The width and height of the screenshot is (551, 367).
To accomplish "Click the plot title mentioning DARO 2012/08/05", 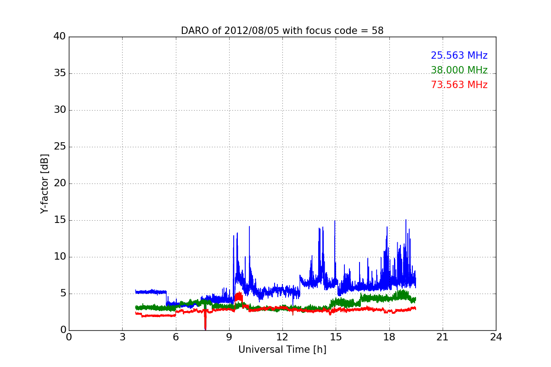I will coord(282,31).
